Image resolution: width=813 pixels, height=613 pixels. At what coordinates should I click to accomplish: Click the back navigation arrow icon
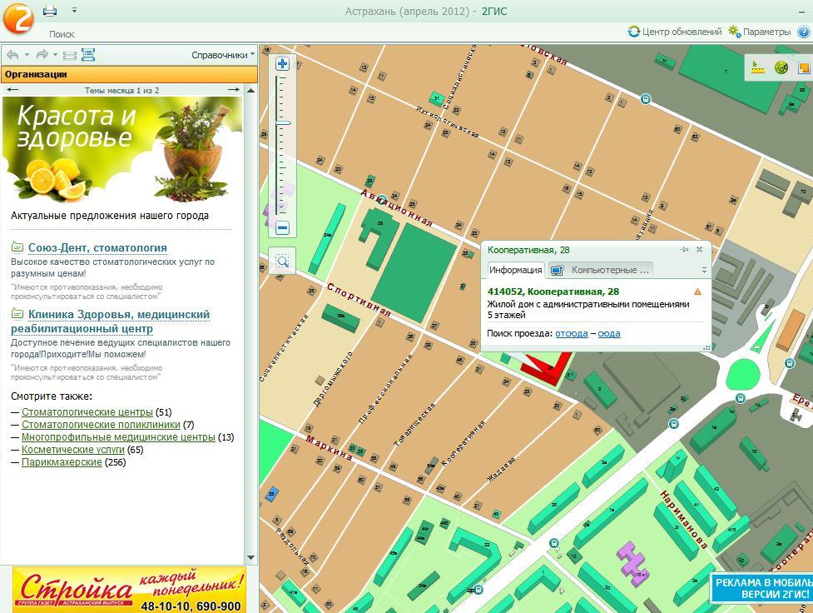13,54
